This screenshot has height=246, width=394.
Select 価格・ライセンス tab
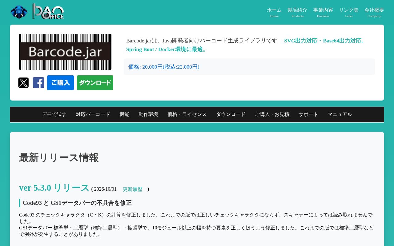pos(187,114)
